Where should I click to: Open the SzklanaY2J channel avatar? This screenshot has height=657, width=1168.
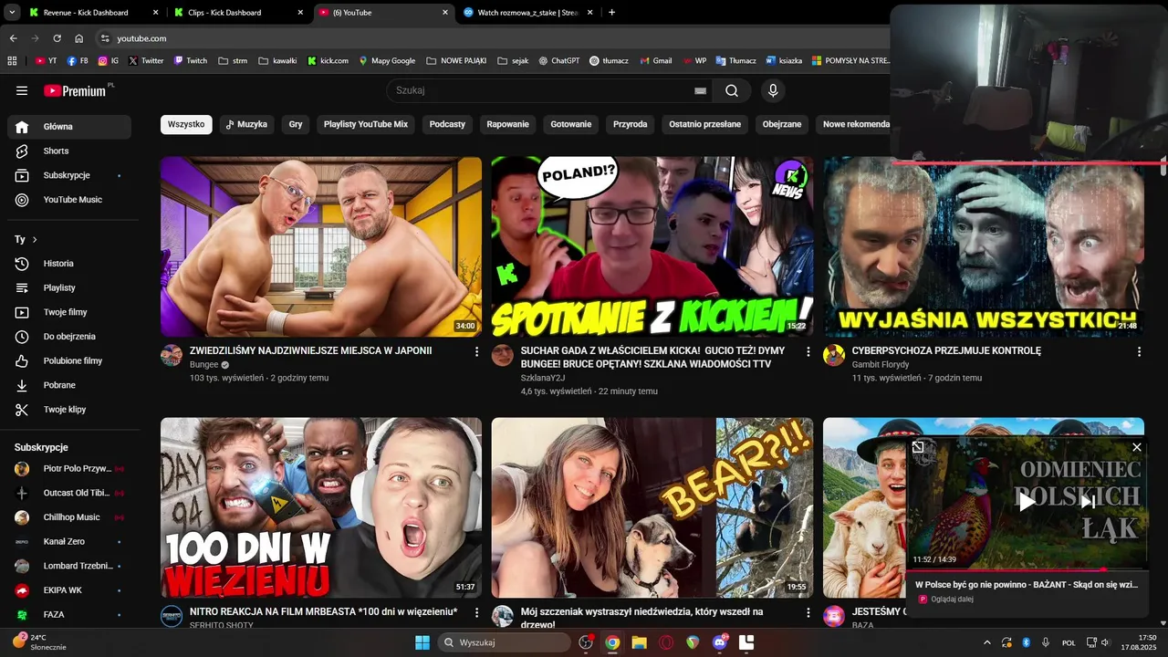coord(503,355)
